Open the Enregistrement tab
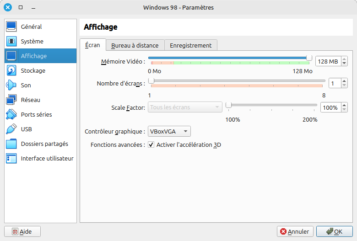The height and width of the screenshot is (241, 357). (x=190, y=45)
